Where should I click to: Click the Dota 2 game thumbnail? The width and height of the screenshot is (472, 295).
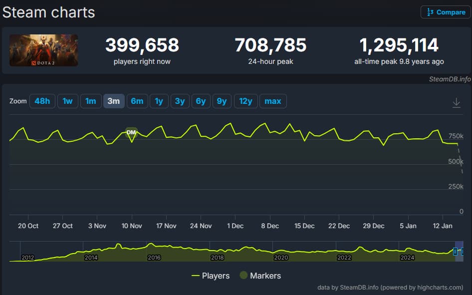point(43,50)
